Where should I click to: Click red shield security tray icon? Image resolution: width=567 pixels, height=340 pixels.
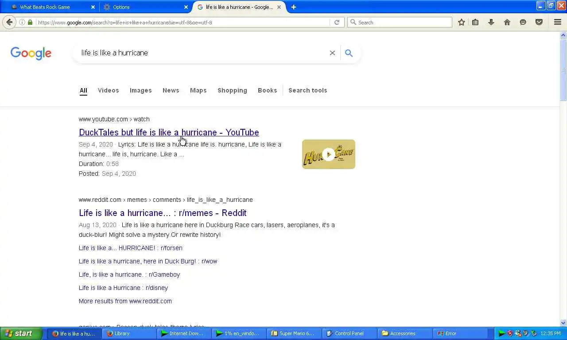[x=510, y=333]
